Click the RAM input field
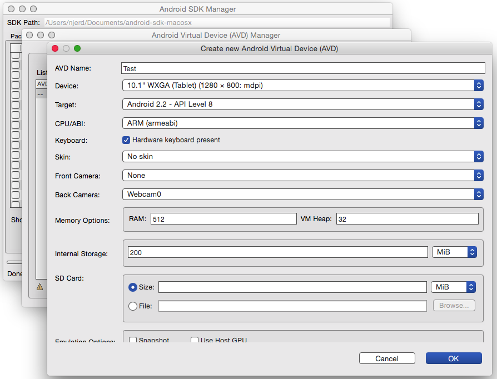Viewport: 497px width, 379px height. (x=223, y=219)
